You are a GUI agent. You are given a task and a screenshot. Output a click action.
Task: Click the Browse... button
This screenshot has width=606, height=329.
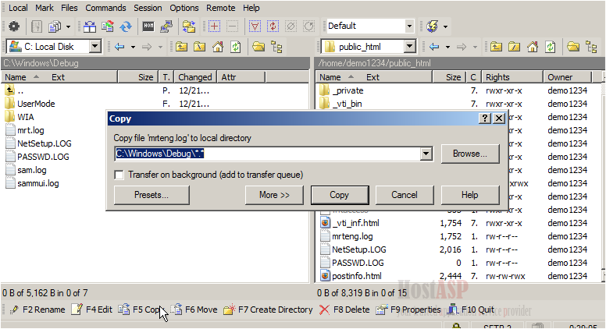470,154
